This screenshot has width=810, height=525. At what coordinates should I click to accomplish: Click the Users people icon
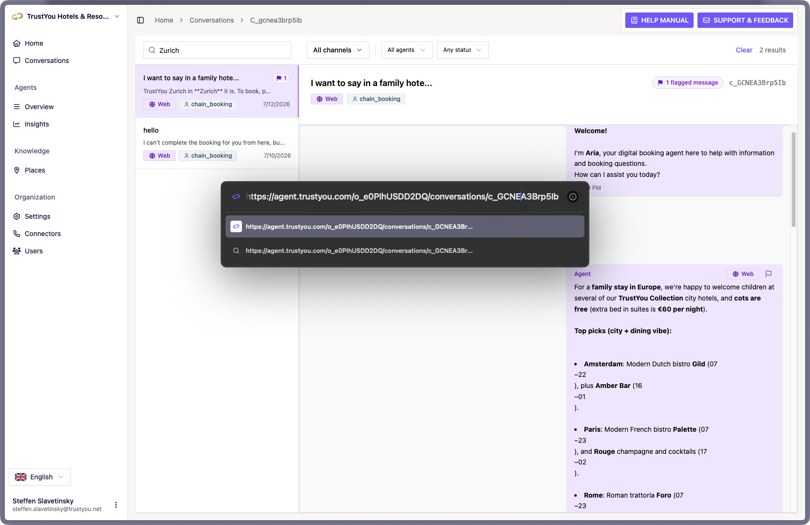(17, 251)
